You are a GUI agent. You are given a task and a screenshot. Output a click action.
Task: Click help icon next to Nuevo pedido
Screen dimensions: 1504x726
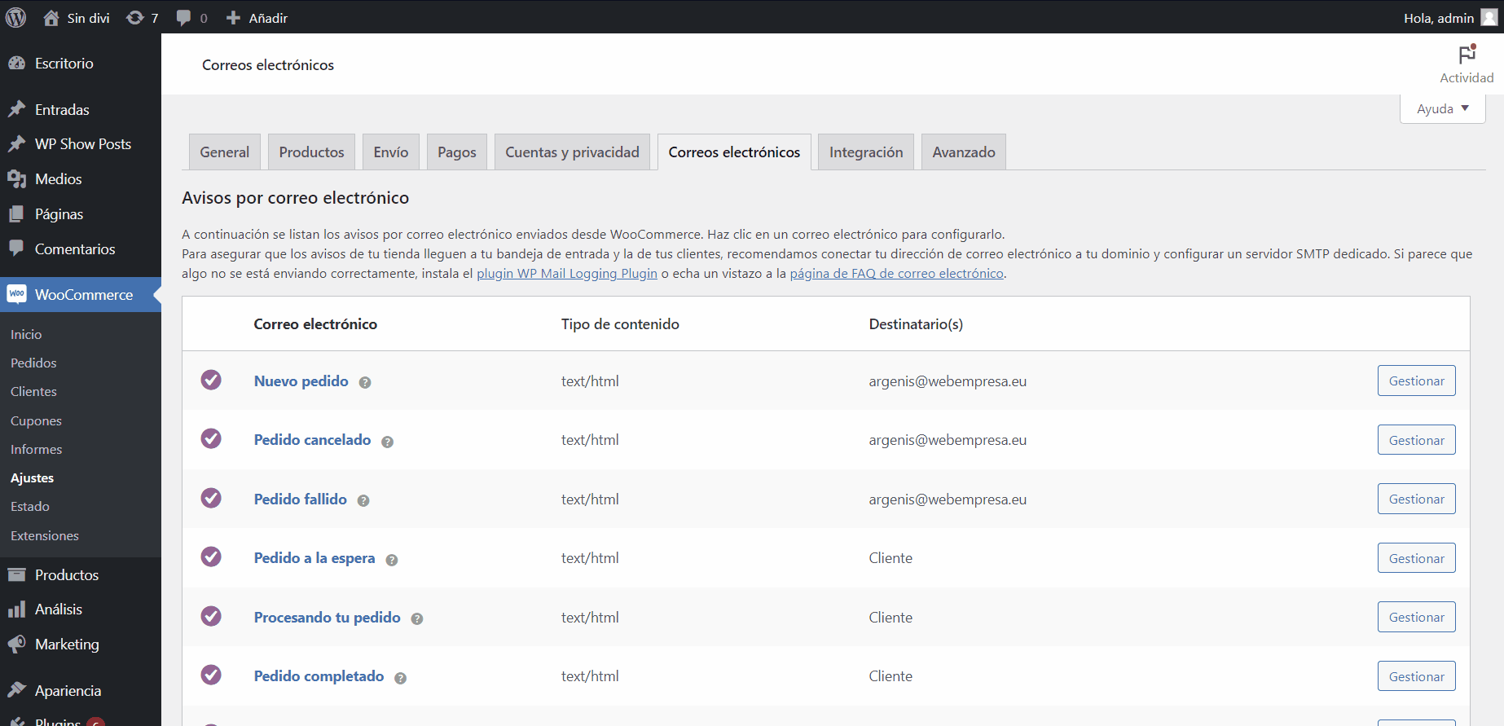[365, 382]
